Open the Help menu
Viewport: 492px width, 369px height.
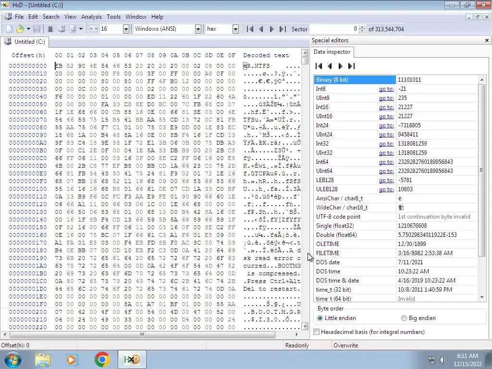(x=157, y=17)
